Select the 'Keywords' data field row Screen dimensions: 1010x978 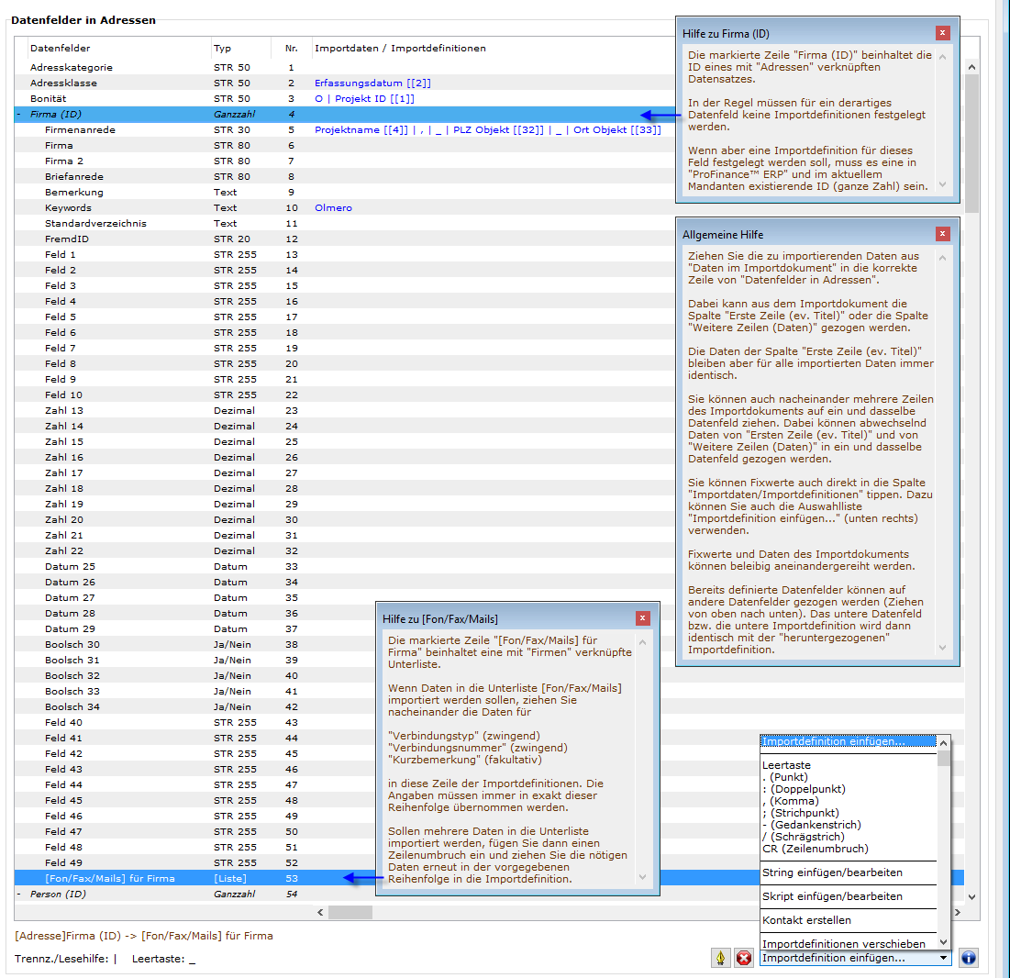click(x=68, y=208)
